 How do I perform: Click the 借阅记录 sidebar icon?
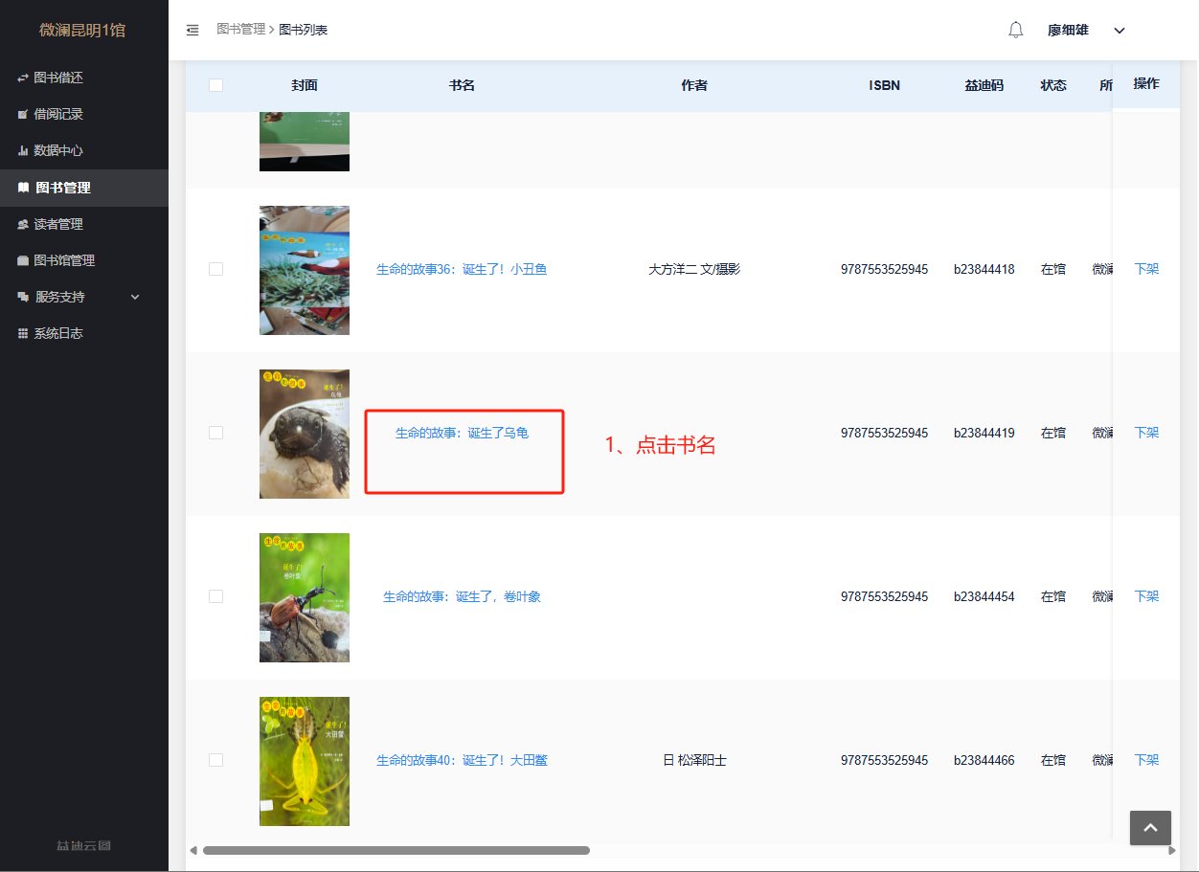coord(23,114)
